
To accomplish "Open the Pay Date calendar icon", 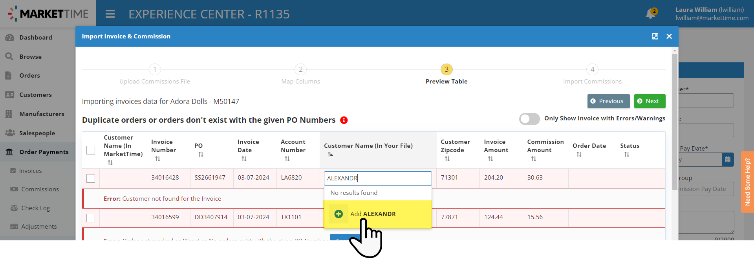I will [728, 160].
